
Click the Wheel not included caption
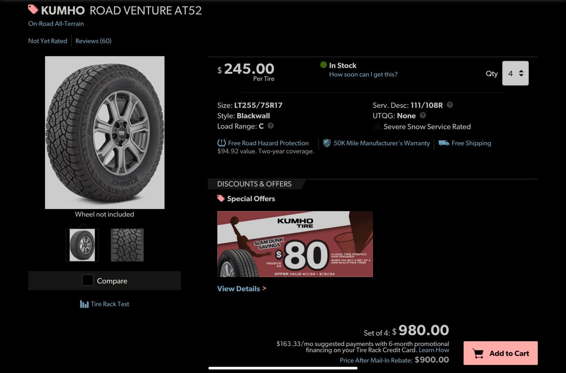coord(104,214)
